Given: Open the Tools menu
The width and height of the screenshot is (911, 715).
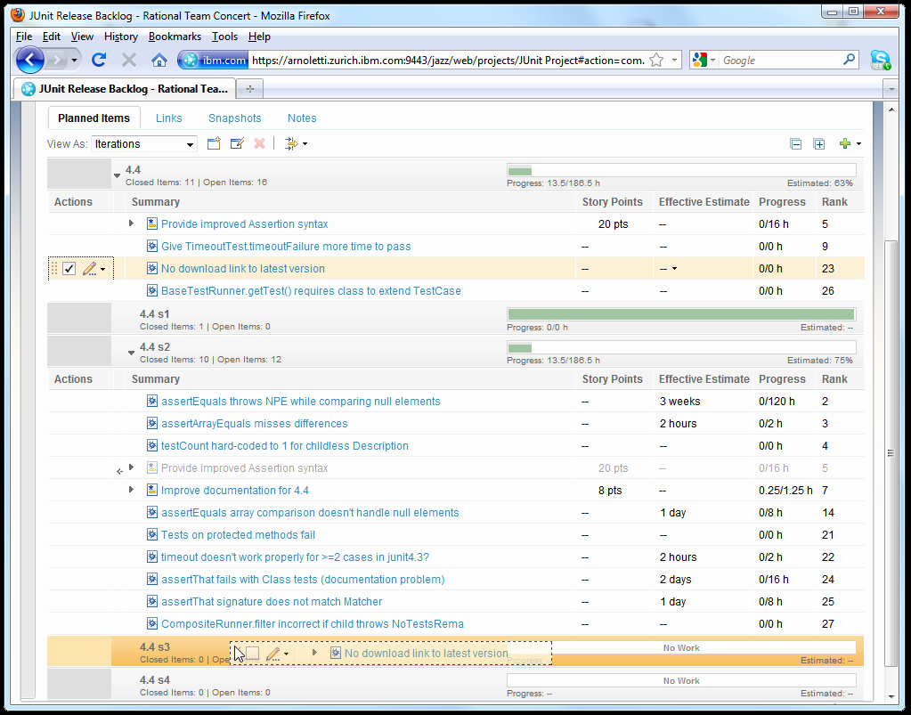Looking at the screenshot, I should coord(224,37).
